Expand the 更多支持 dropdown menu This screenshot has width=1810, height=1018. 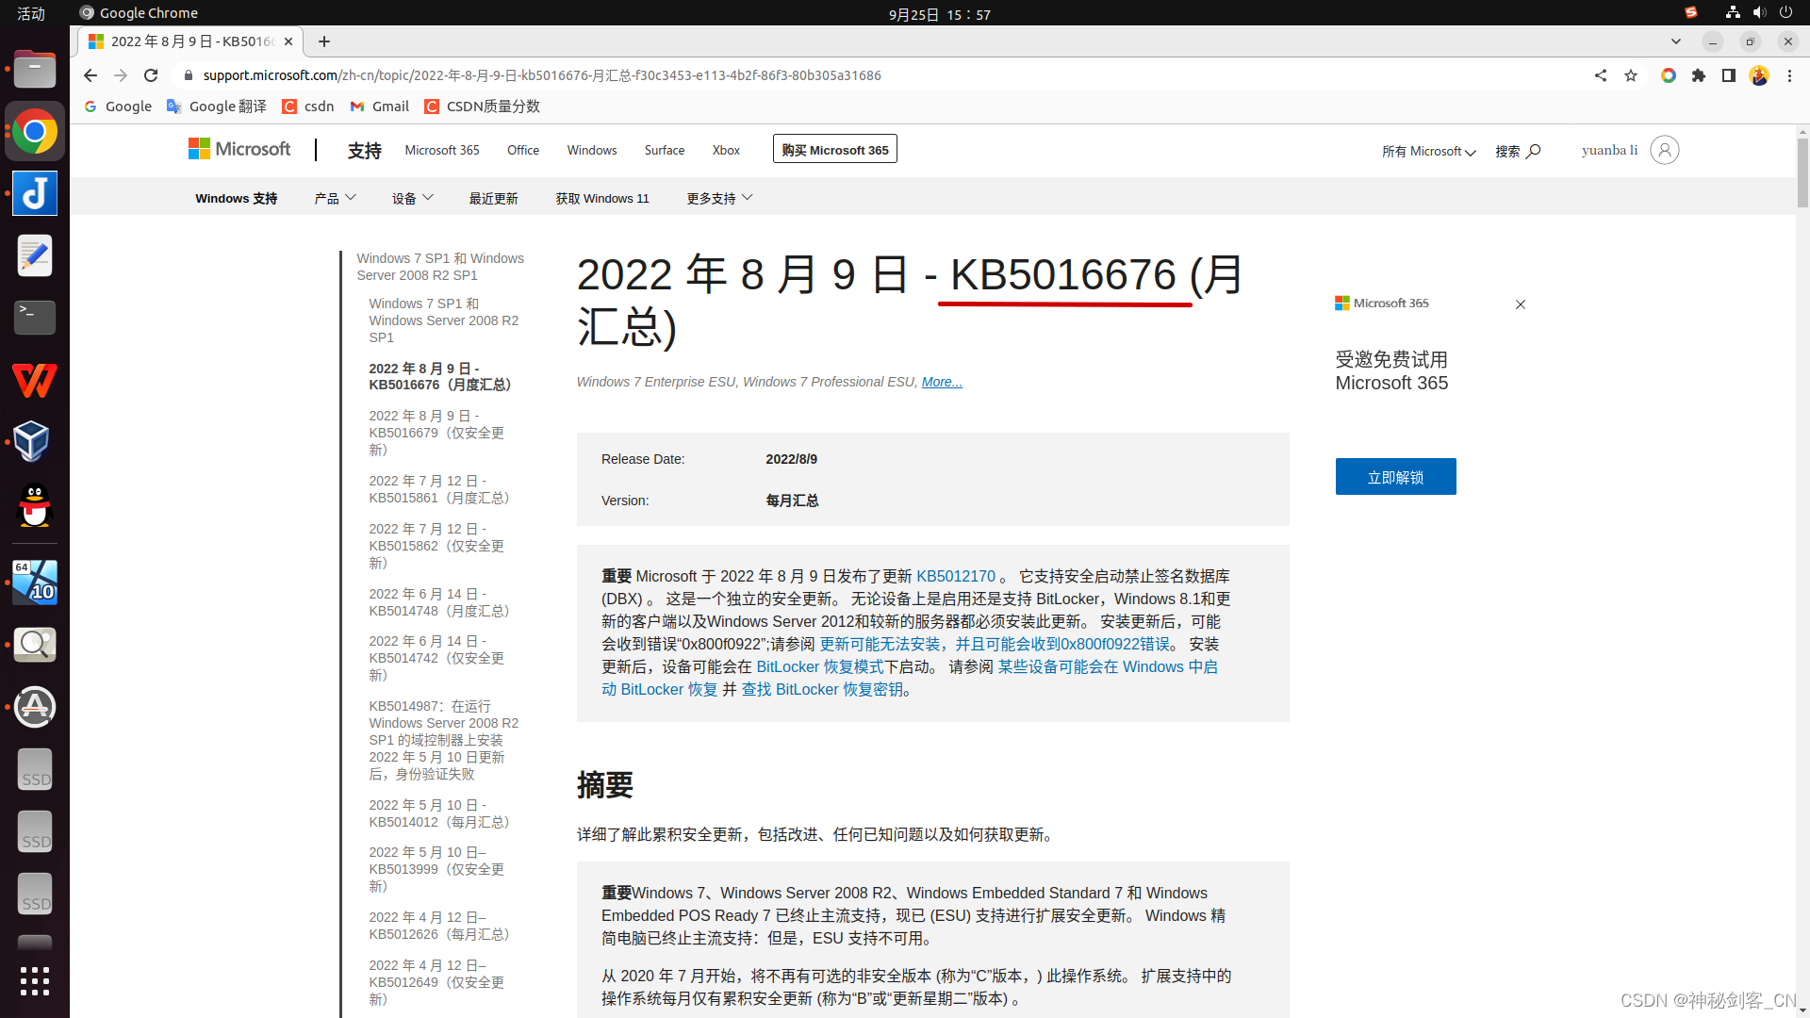click(719, 198)
